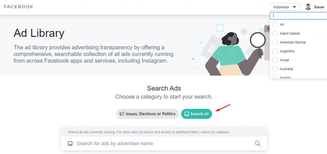This screenshot has width=327, height=154.
Task: Click the magnifying glass search icon
Action: tap(258, 144)
